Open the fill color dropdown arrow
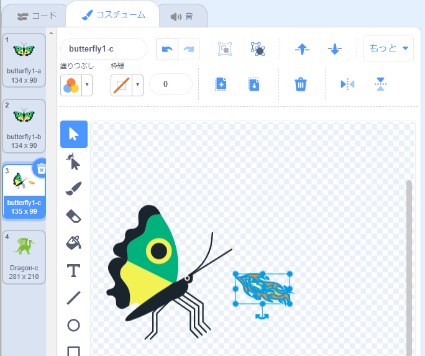425x356 pixels. (x=87, y=84)
